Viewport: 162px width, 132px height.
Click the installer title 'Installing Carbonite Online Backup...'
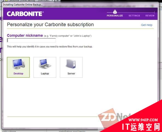pyautogui.click(x=23, y=5)
